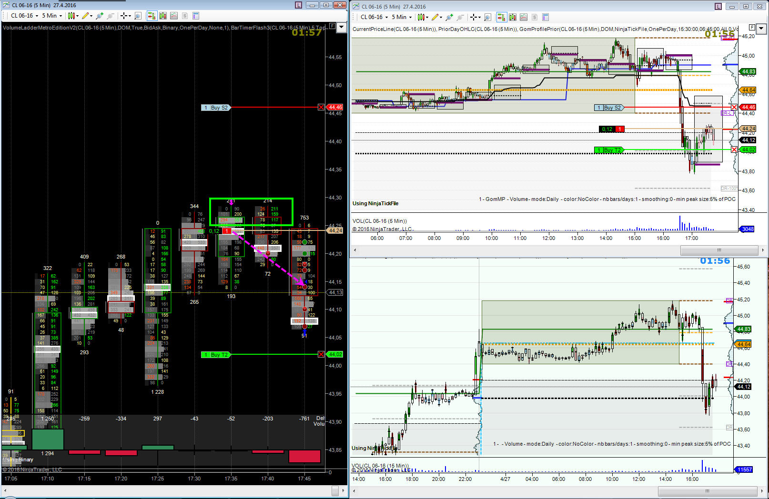Cancel Buy T2 order with red X in top-right chart

pyautogui.click(x=734, y=150)
